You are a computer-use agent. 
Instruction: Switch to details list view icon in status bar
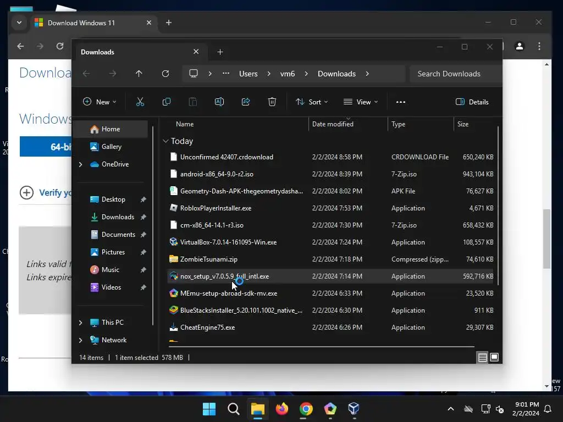click(483, 357)
